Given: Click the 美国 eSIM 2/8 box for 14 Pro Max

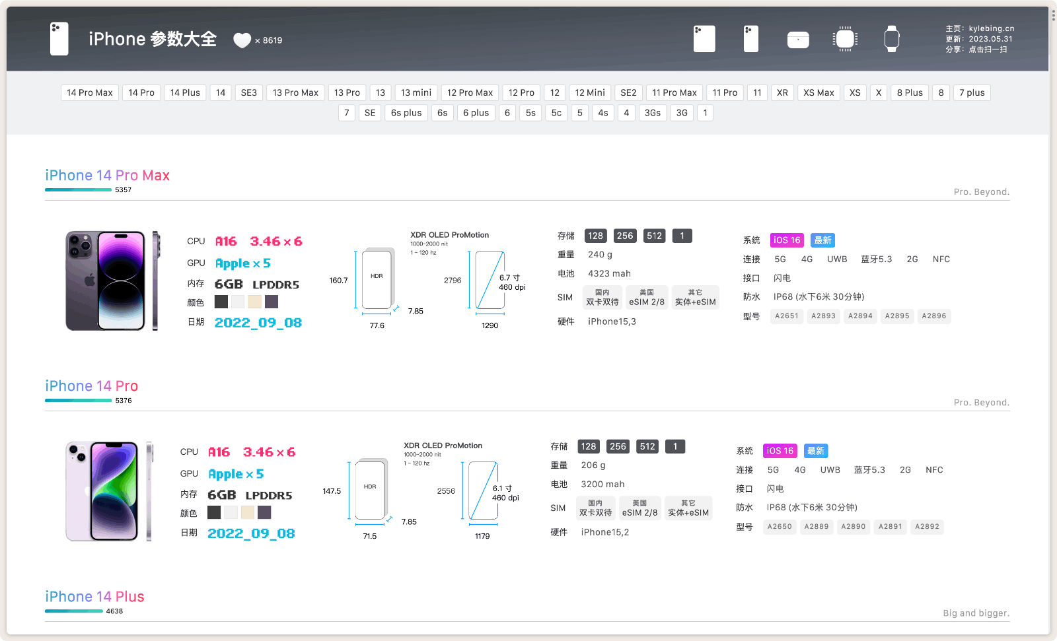Looking at the screenshot, I should click(647, 297).
